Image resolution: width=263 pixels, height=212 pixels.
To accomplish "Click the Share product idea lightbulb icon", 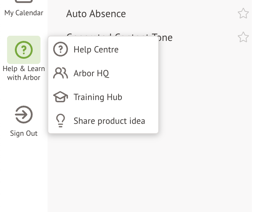I will 61,121.
